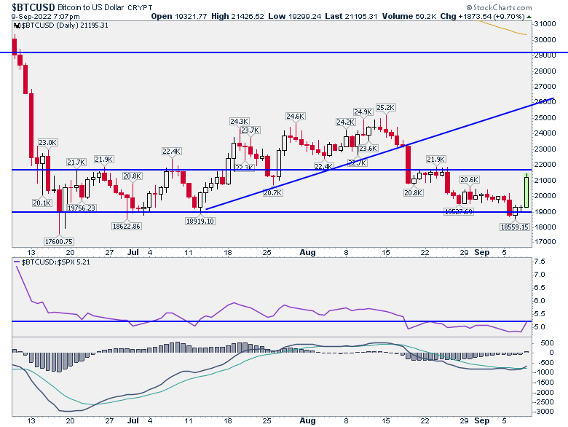Click the 17600.75 low label

(59, 241)
